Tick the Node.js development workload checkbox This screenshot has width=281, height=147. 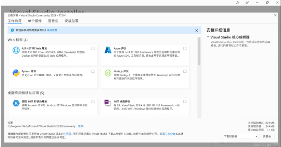point(185,71)
